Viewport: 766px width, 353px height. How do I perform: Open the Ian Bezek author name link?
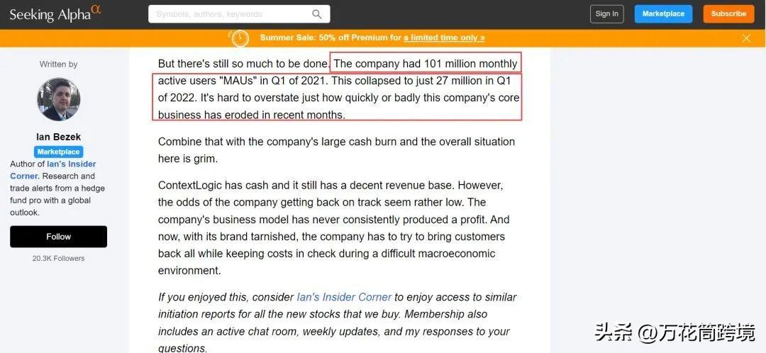(58, 137)
